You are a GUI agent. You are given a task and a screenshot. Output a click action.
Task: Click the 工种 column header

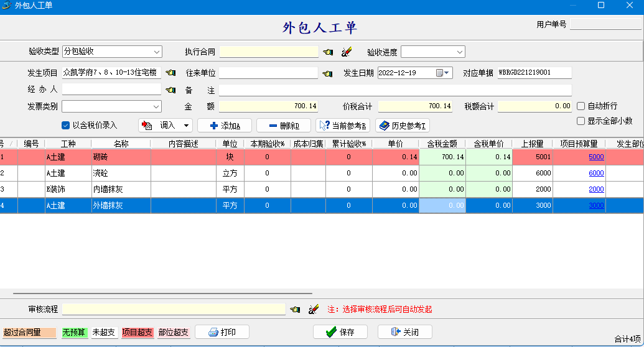click(68, 144)
